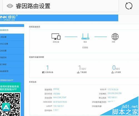Click default gateway 192.168.3.1
This screenshot has width=139, height=116.
click(112, 98)
